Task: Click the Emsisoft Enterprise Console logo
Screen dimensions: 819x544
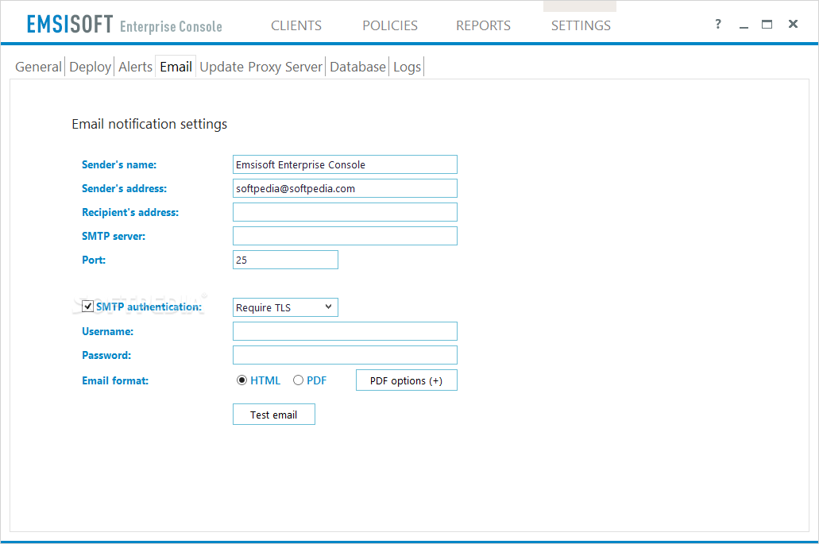Action: pos(124,25)
